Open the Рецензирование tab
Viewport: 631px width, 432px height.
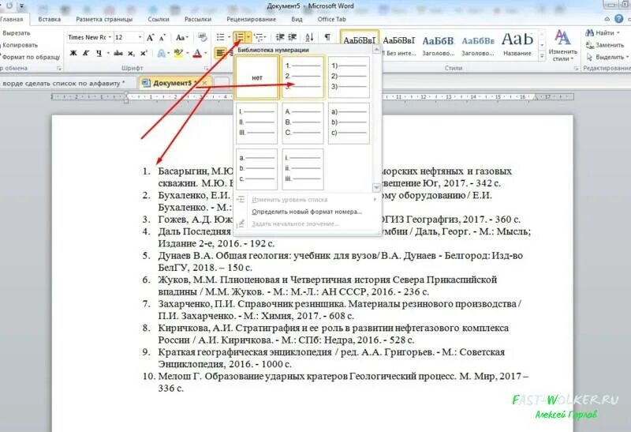coord(252,19)
